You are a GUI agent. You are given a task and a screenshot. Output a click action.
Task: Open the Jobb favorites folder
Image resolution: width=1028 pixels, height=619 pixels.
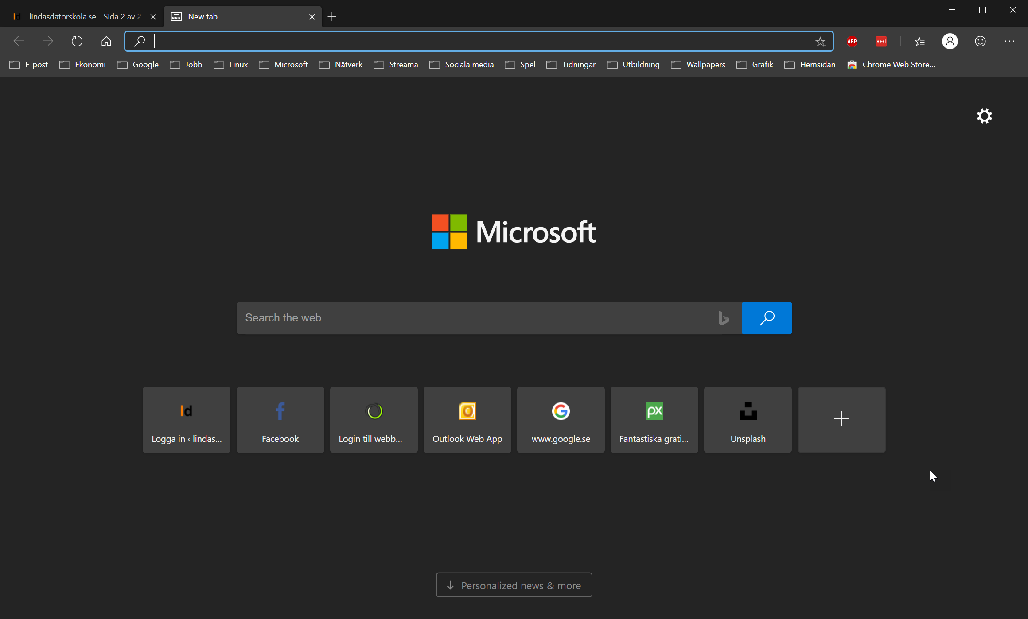pos(186,65)
